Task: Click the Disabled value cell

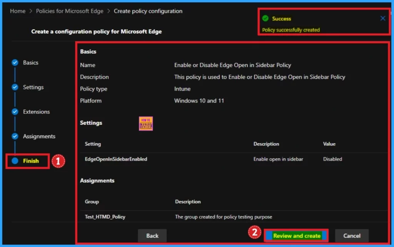Action: 332,159
